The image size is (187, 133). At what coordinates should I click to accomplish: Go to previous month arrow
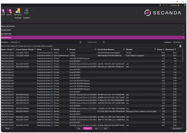point(80,42)
